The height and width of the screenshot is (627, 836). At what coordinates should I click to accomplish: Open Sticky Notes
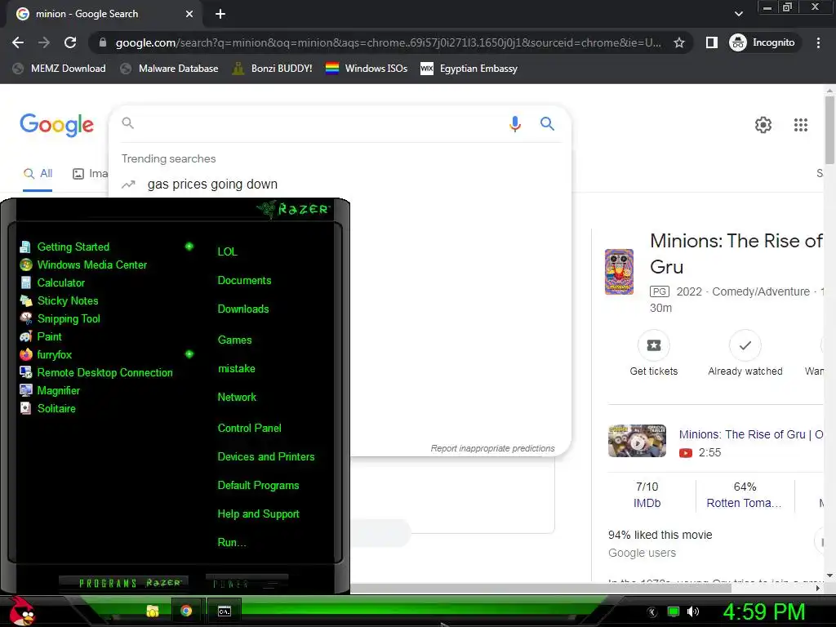[59, 300]
